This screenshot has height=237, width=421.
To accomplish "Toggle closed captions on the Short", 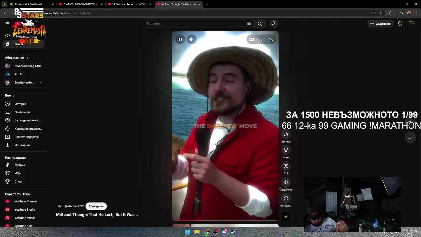I will pyautogui.click(x=251, y=39).
